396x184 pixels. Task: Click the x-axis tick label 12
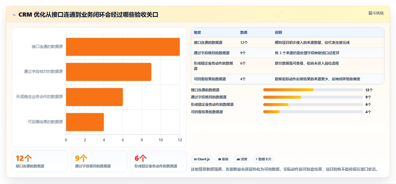180,140
